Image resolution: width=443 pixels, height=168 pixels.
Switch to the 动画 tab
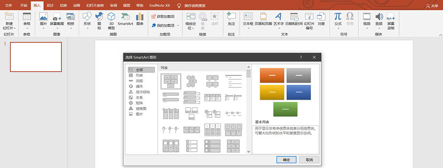76,6
